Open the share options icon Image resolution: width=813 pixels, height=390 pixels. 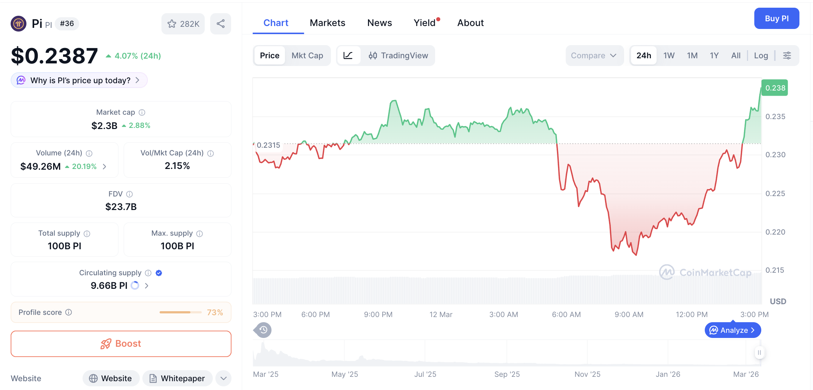tap(220, 23)
